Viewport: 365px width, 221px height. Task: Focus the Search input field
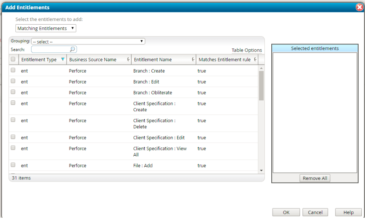coord(50,49)
